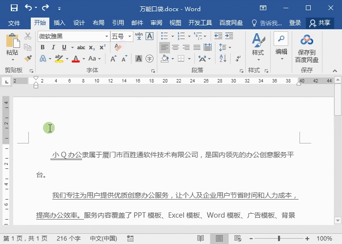
Task: Switch to the 插入 ribbon tab
Action: tap(59, 23)
